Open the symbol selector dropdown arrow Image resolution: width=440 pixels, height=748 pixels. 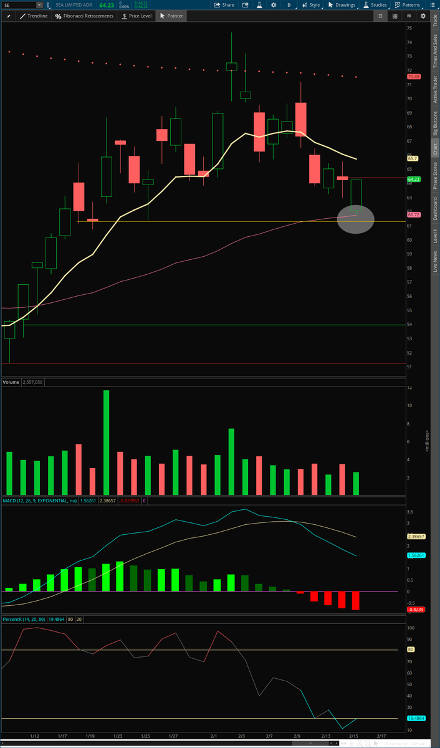(x=40, y=4)
